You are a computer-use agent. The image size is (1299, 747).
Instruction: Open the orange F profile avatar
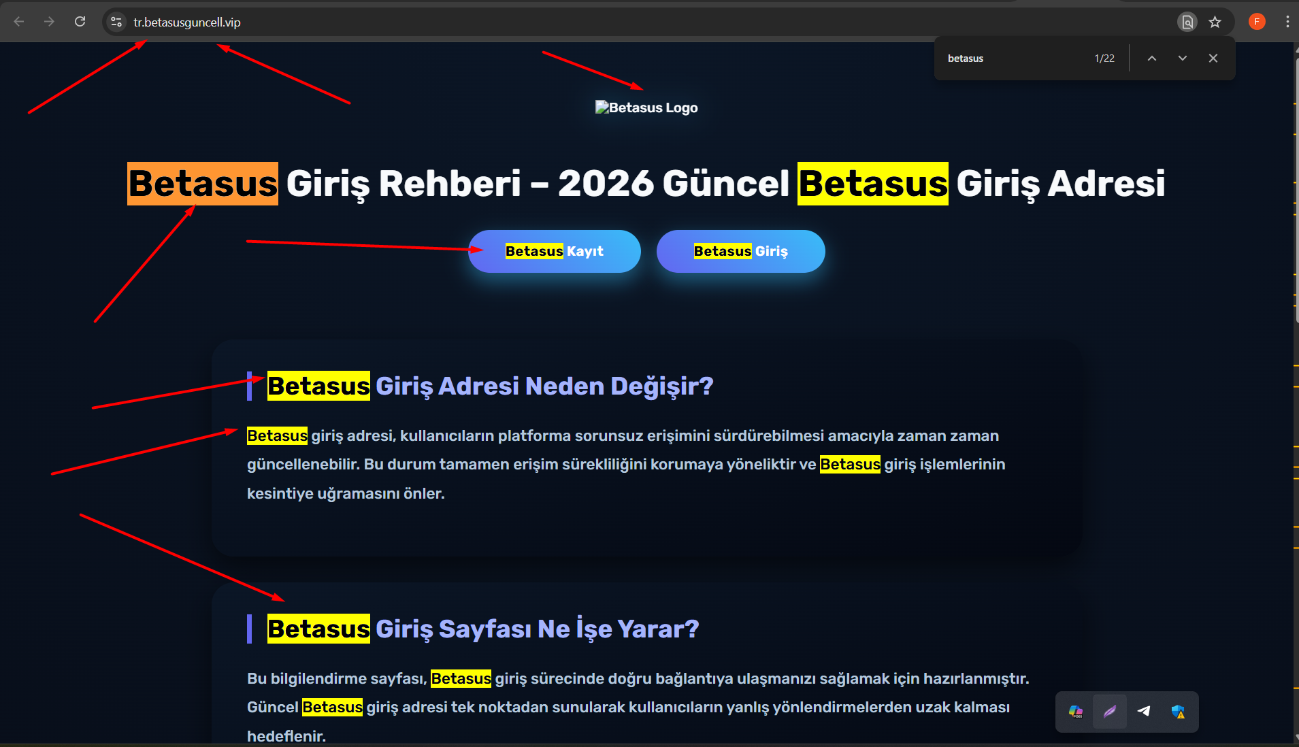tap(1257, 22)
